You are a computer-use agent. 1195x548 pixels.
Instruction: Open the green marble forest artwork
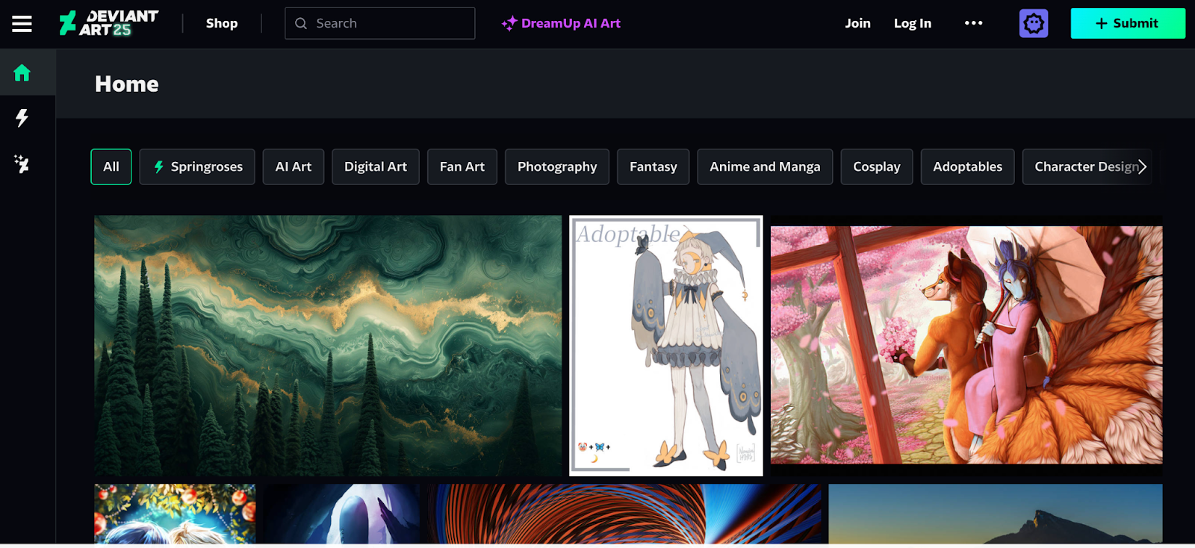(x=328, y=346)
